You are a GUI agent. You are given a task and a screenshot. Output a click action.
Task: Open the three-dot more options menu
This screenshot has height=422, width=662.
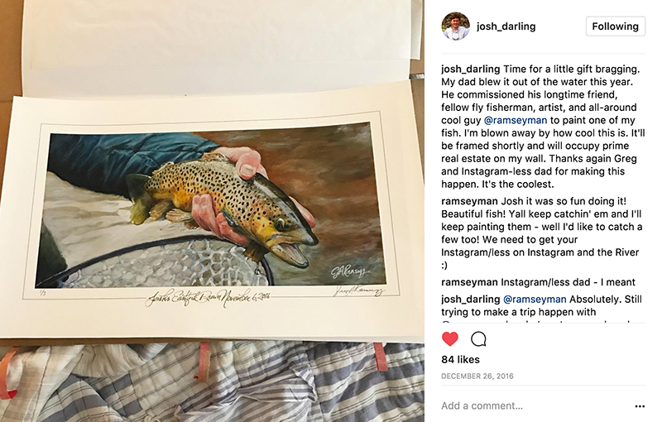click(640, 406)
